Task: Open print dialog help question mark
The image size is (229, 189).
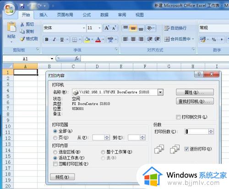Action: (199, 74)
